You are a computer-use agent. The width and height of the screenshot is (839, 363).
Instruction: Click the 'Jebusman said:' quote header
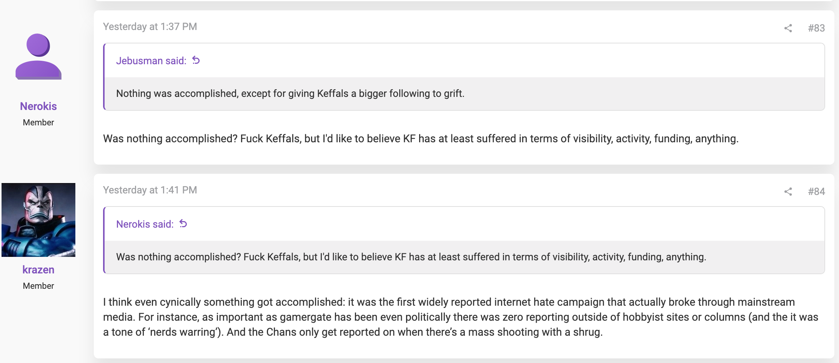coord(151,61)
